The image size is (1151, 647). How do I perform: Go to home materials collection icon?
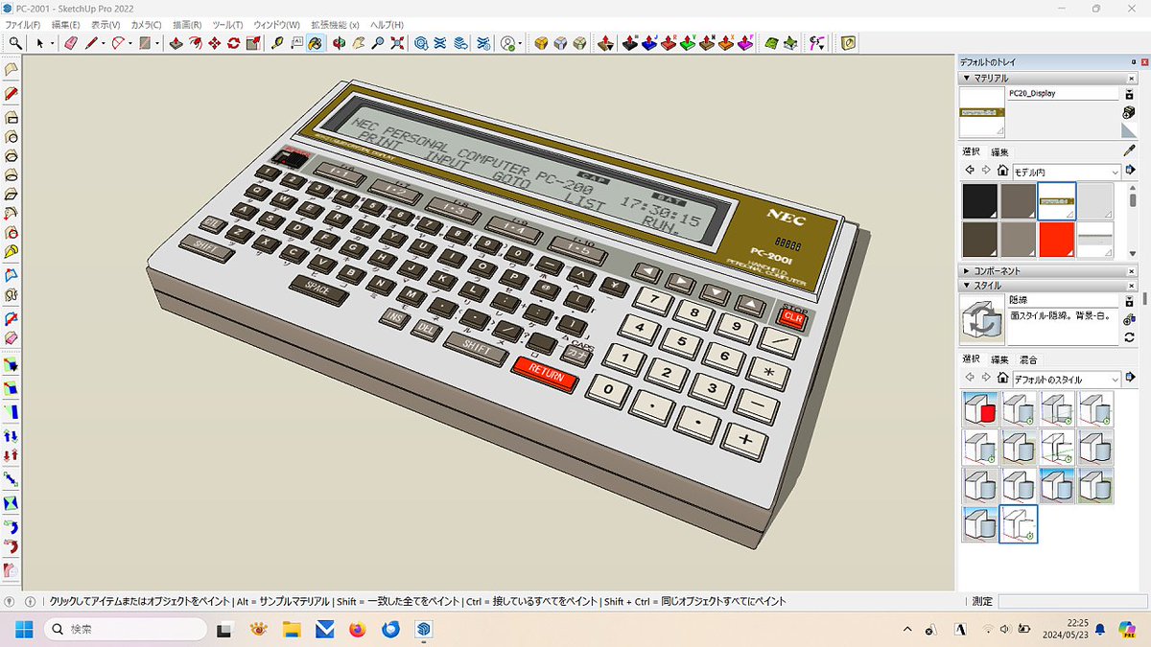pyautogui.click(x=1002, y=171)
